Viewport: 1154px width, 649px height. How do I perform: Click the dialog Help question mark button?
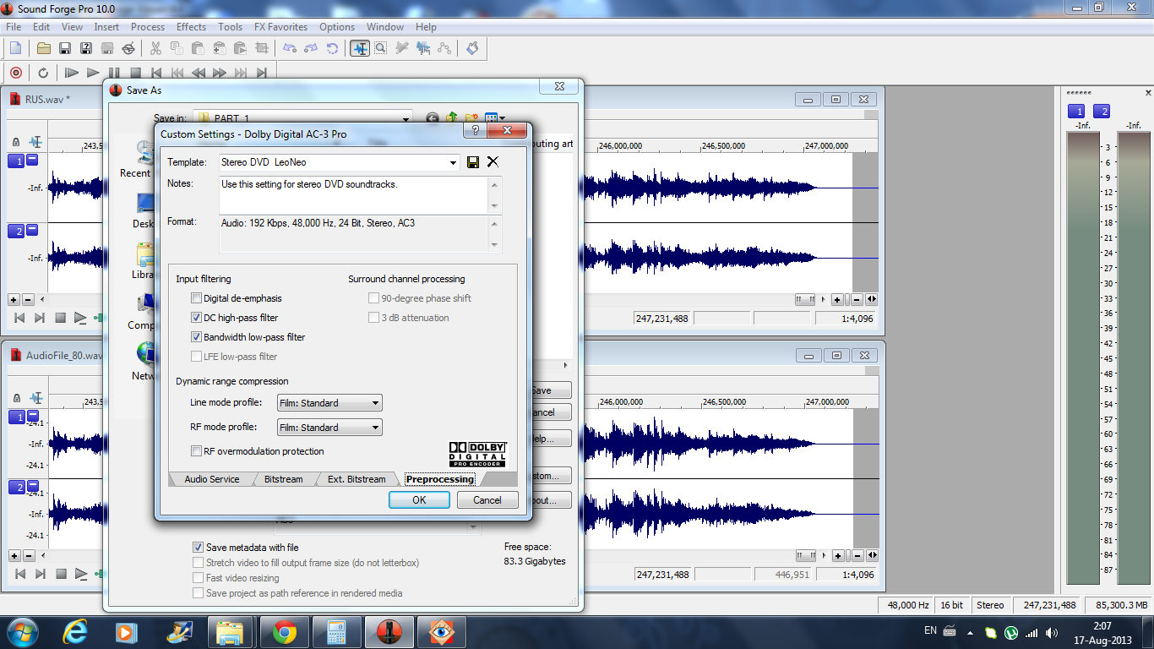[x=475, y=130]
